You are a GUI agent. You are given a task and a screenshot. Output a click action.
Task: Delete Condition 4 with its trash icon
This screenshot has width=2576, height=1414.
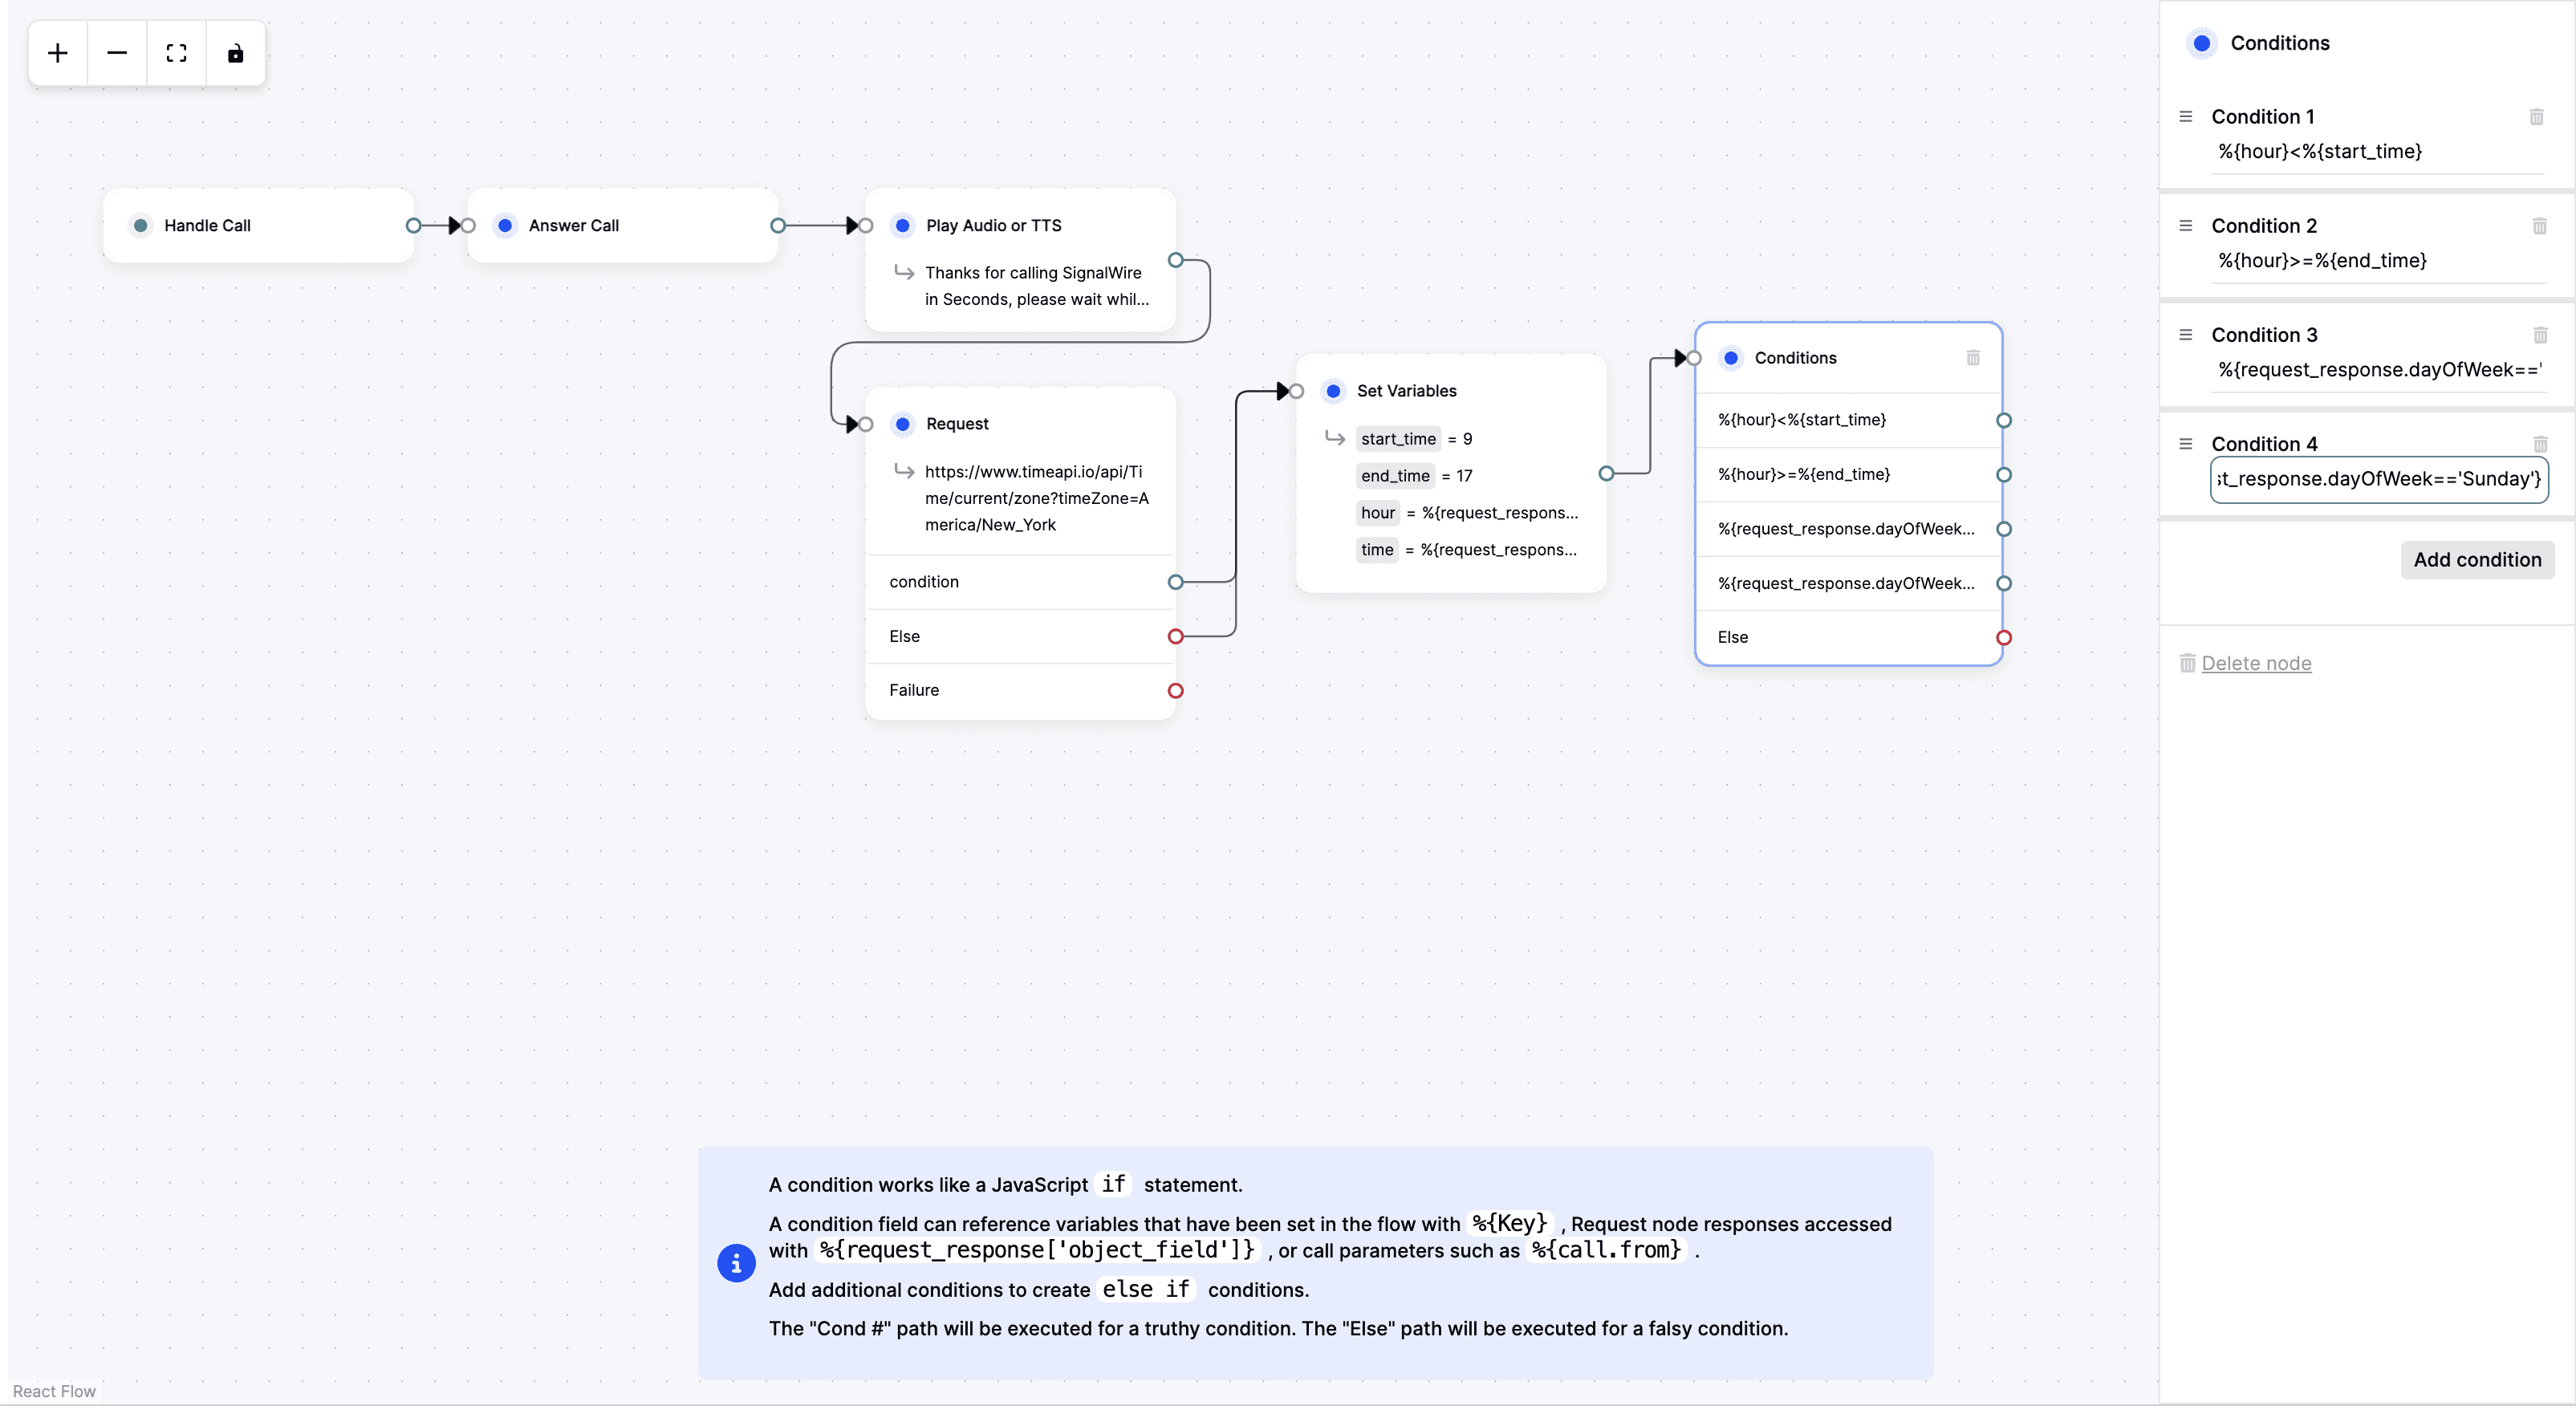coord(2540,444)
